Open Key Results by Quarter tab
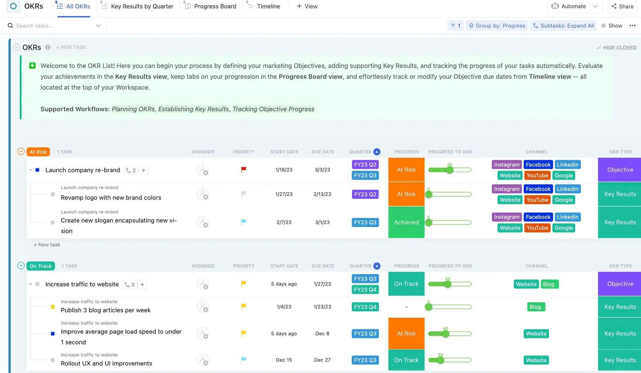 137,6
